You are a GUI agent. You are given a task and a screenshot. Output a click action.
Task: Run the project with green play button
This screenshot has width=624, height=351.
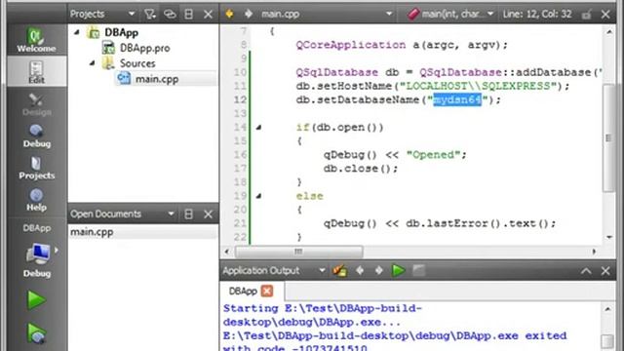pos(36,299)
